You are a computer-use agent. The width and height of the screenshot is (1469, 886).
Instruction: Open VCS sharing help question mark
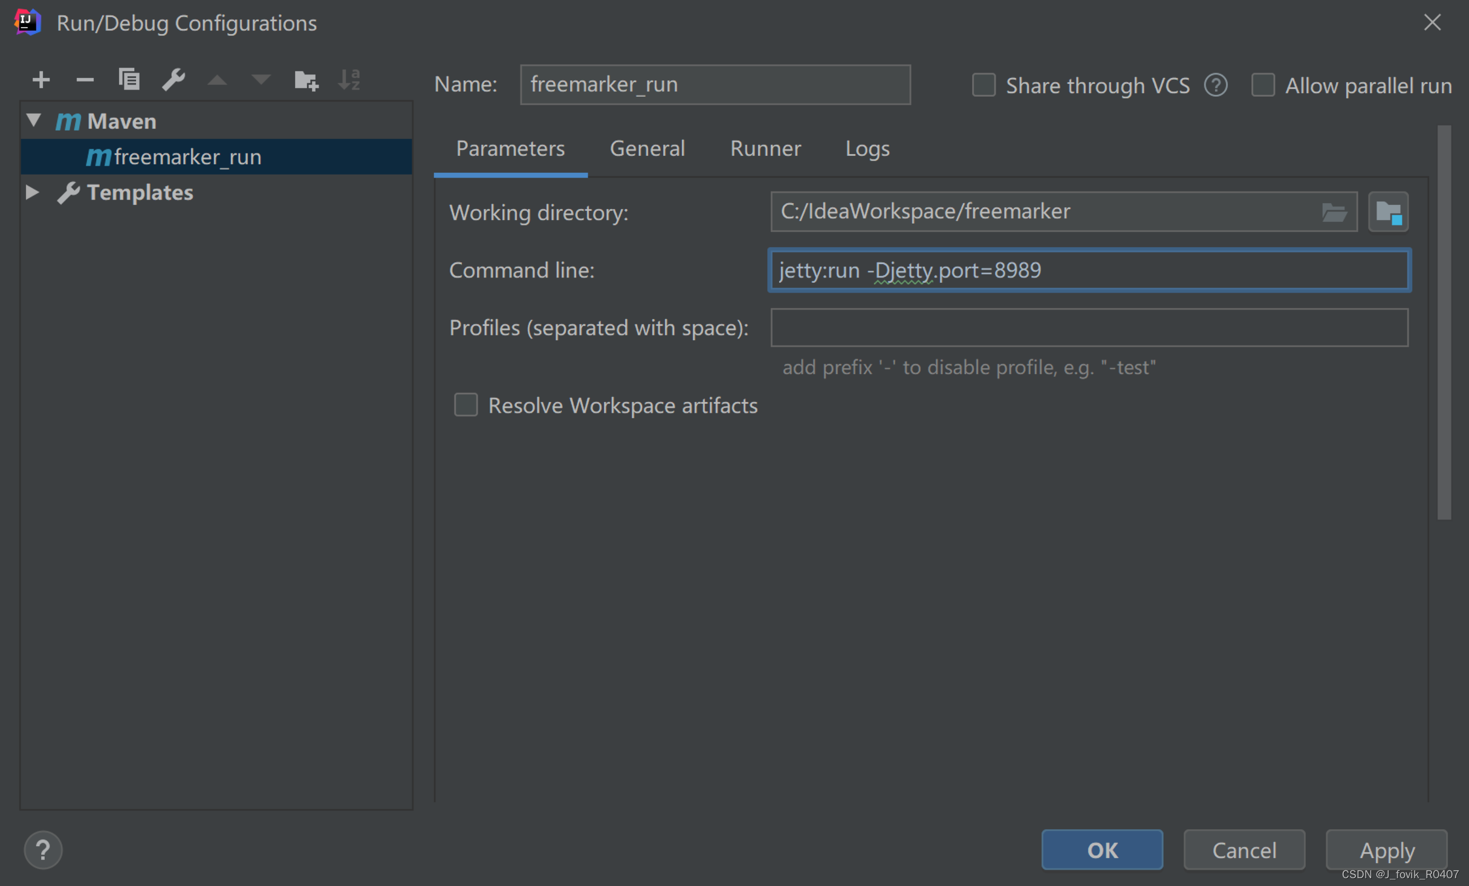point(1215,85)
